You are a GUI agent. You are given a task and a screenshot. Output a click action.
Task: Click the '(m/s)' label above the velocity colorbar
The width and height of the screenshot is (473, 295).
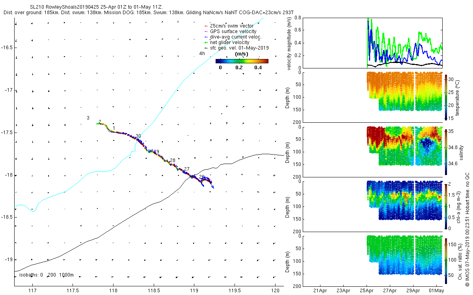point(241,54)
